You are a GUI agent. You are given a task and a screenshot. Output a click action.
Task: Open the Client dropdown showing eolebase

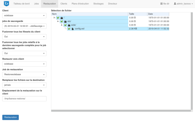click(24, 16)
